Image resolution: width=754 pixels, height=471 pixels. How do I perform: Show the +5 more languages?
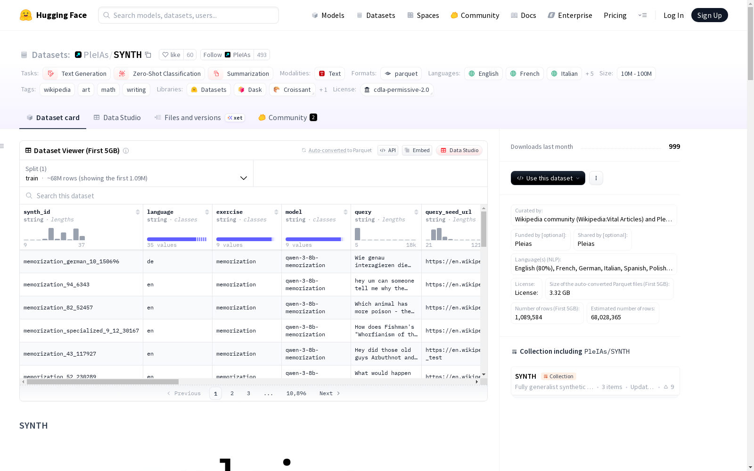590,73
